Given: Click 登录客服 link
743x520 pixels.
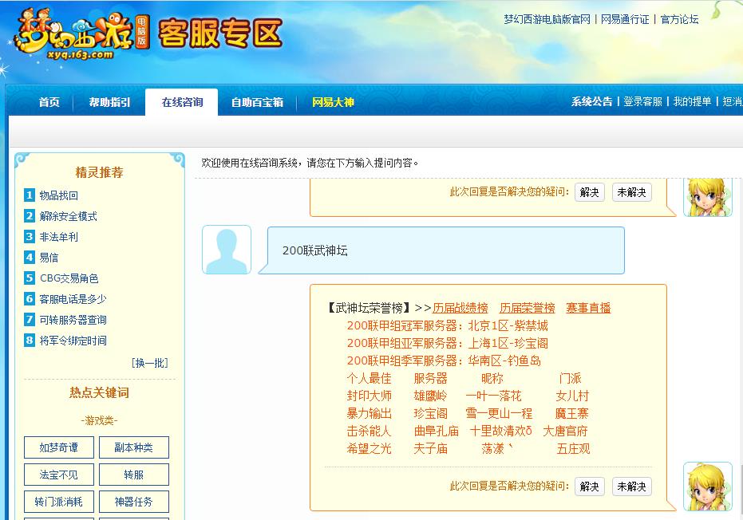Looking at the screenshot, I should [642, 101].
